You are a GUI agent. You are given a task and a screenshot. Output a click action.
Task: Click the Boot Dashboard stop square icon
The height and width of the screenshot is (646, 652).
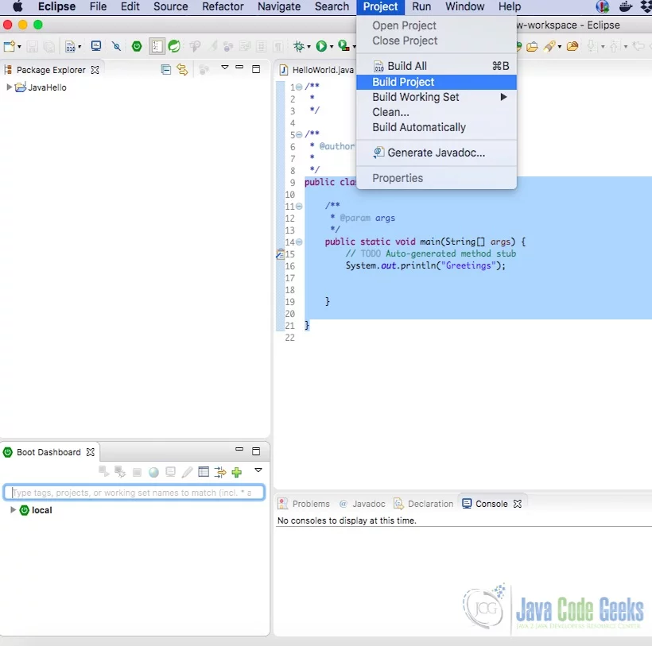[137, 472]
